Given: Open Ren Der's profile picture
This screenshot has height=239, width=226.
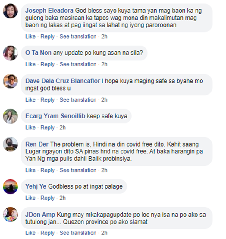Looking at the screenshot, I should point(10,144).
